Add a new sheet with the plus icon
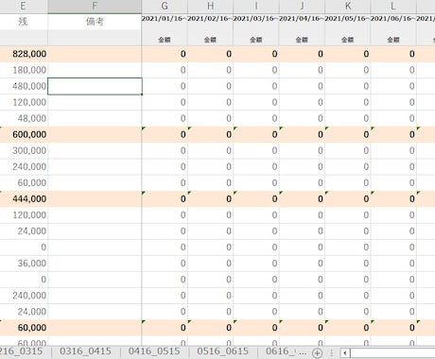Image resolution: width=435 pixels, height=359 pixels. [317, 352]
